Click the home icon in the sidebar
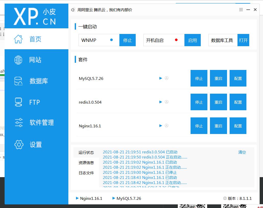Viewport: 263px width, 208px height. click(18, 39)
